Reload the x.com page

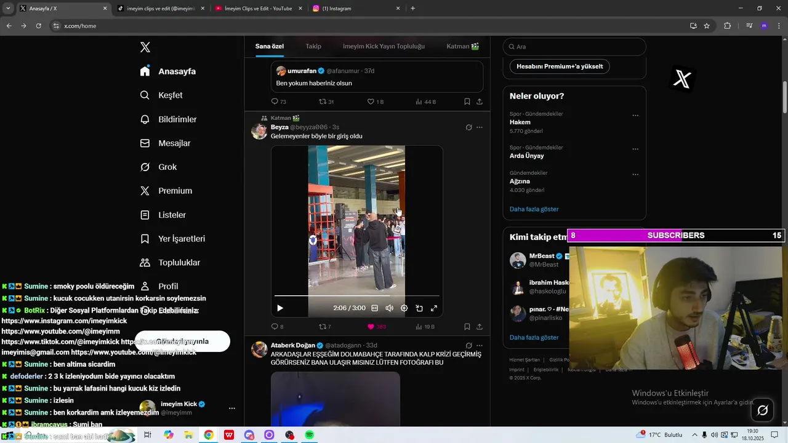pyautogui.click(x=38, y=26)
